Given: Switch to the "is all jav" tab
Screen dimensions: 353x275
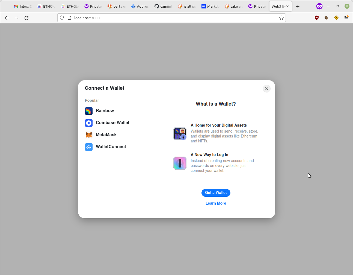Looking at the screenshot, I should 187,6.
